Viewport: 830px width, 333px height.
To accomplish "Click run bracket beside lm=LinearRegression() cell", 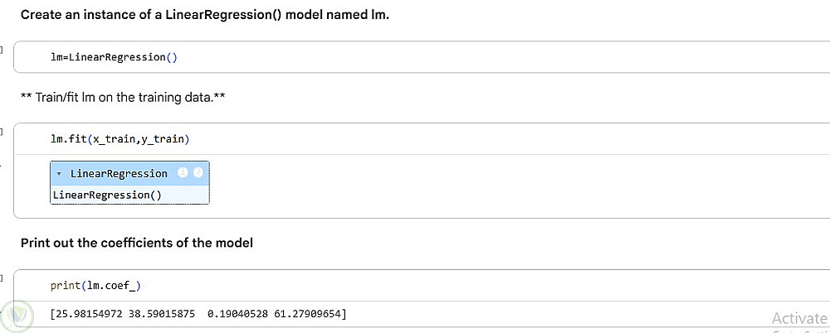I will [x=2, y=50].
